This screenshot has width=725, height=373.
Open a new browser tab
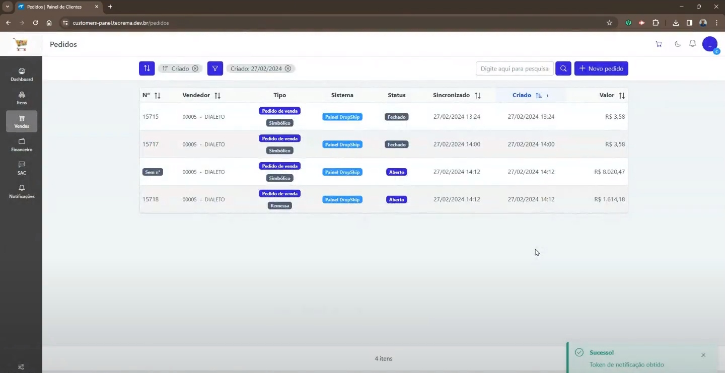[110, 7]
